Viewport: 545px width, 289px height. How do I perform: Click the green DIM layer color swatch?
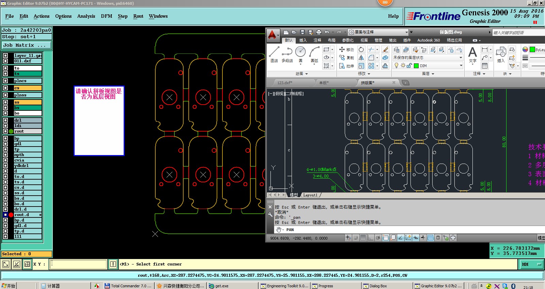tap(416, 66)
